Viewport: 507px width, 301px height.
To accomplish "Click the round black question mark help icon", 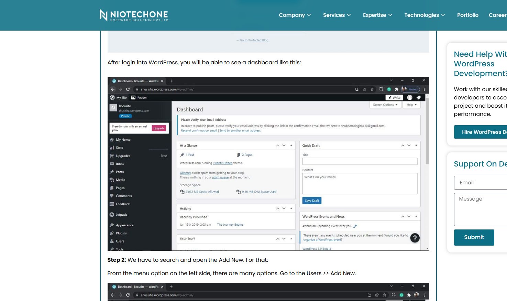I will pos(415,238).
